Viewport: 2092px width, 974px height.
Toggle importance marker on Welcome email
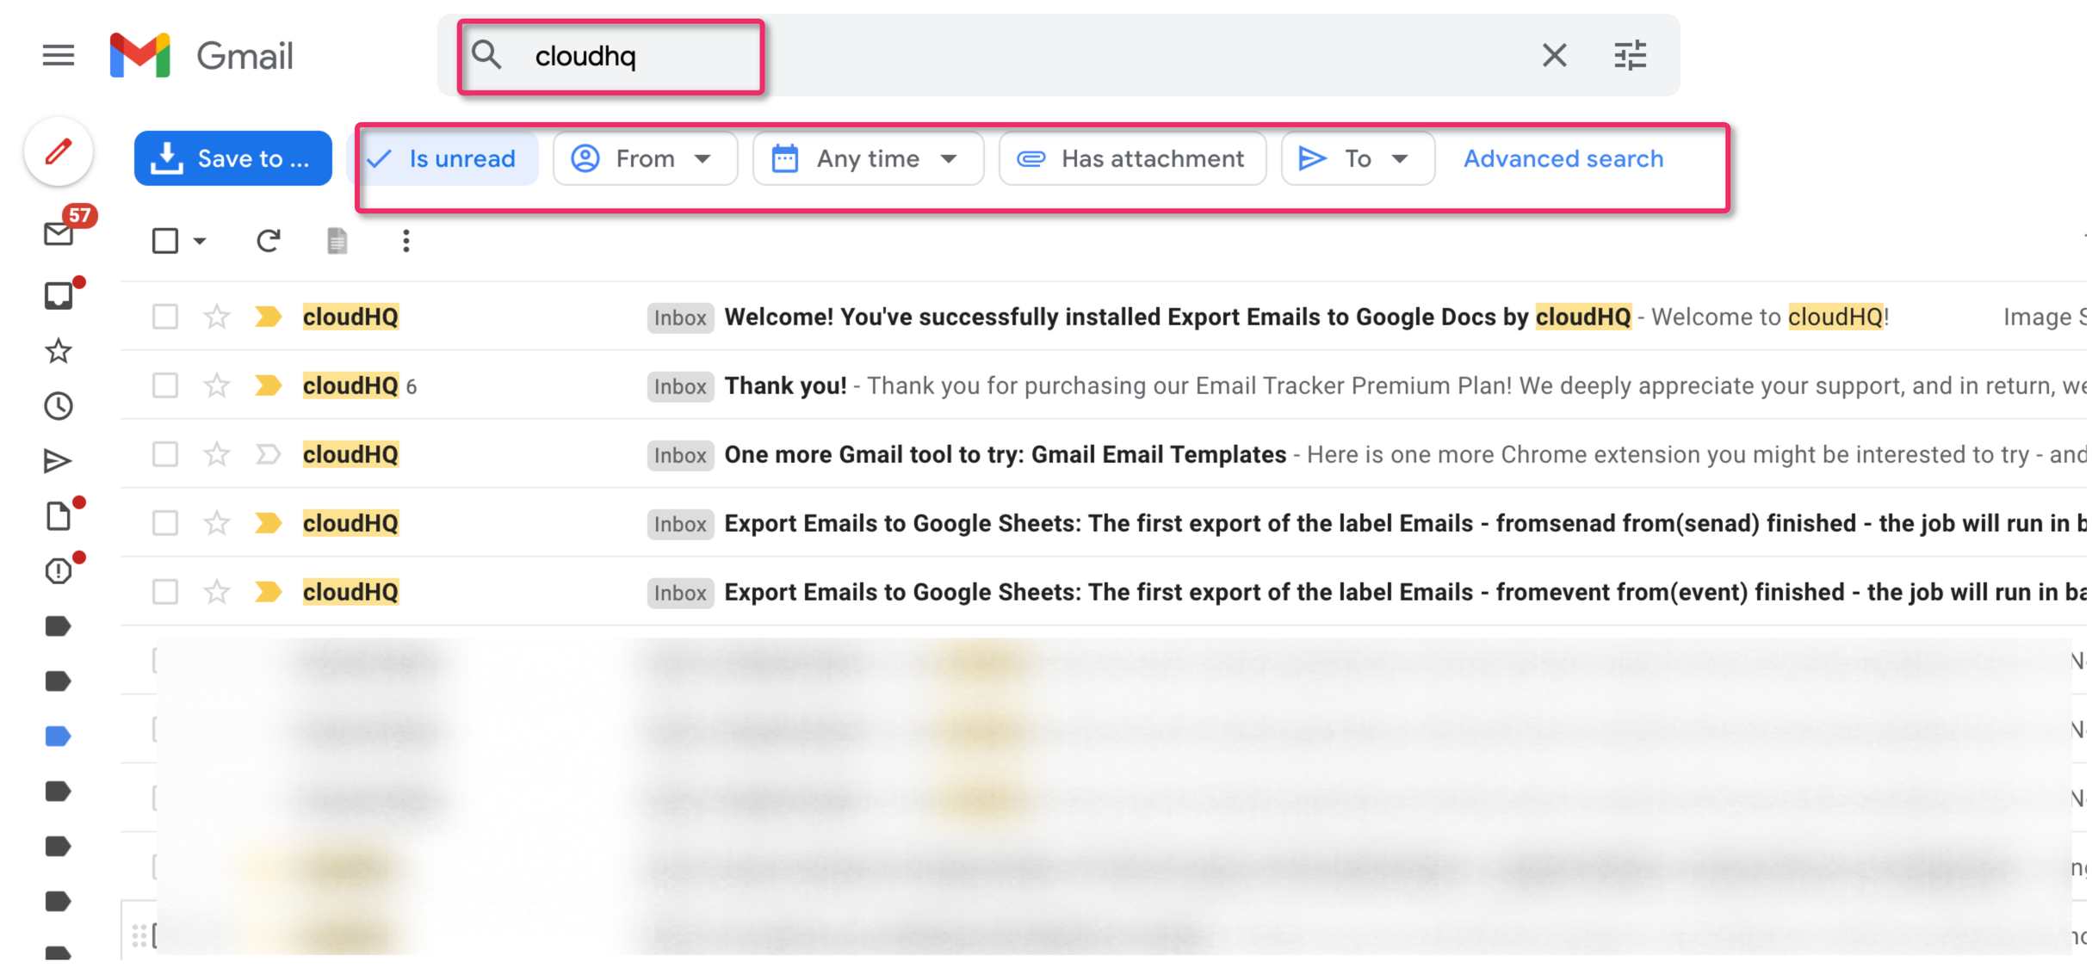(269, 317)
